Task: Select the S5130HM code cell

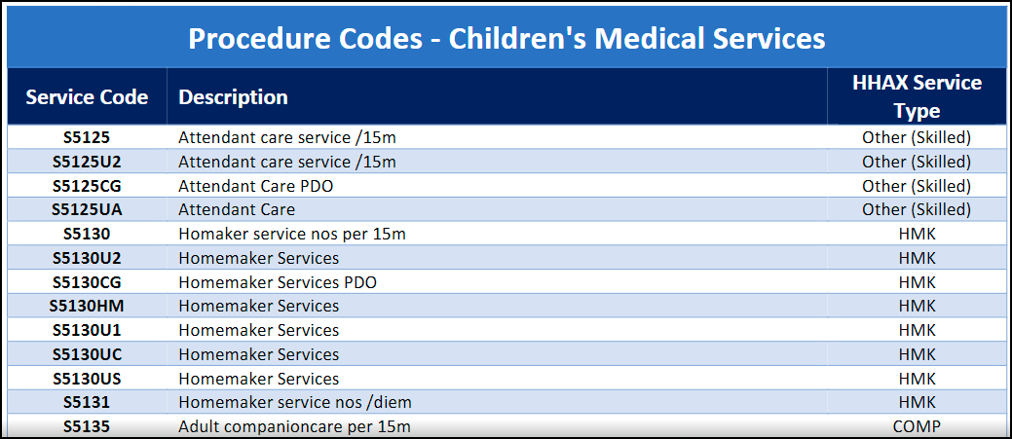Action: pyautogui.click(x=87, y=306)
